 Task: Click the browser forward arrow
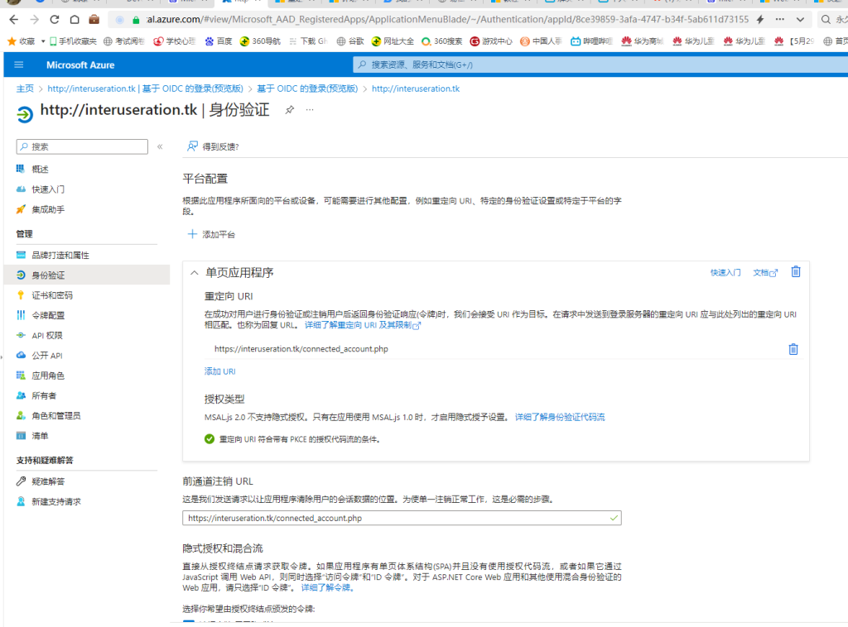pyautogui.click(x=34, y=20)
